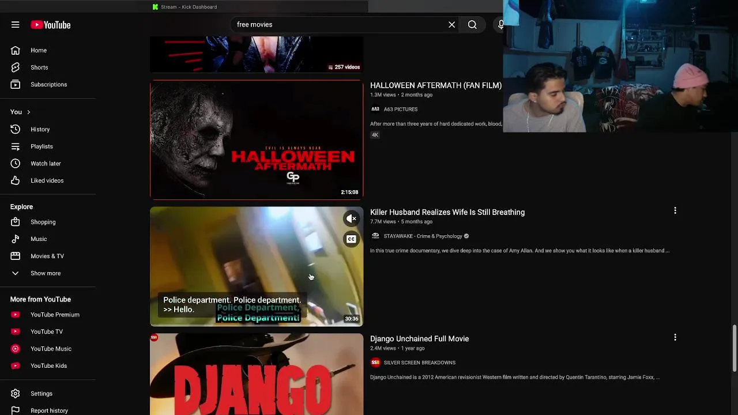Click the magnifier search button
The image size is (738, 415).
472,25
